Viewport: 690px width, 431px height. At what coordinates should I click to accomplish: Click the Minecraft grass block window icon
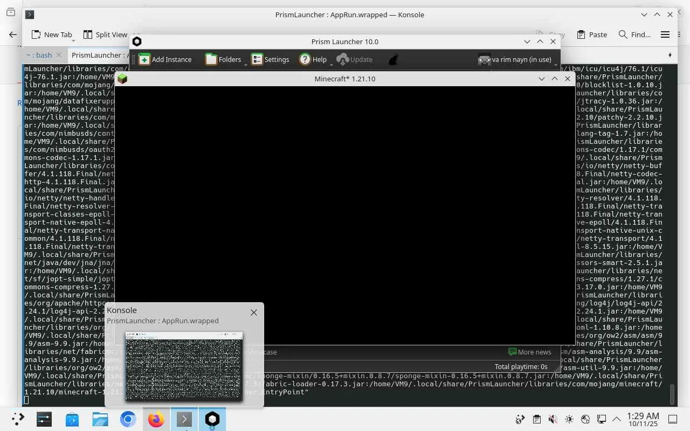click(122, 79)
